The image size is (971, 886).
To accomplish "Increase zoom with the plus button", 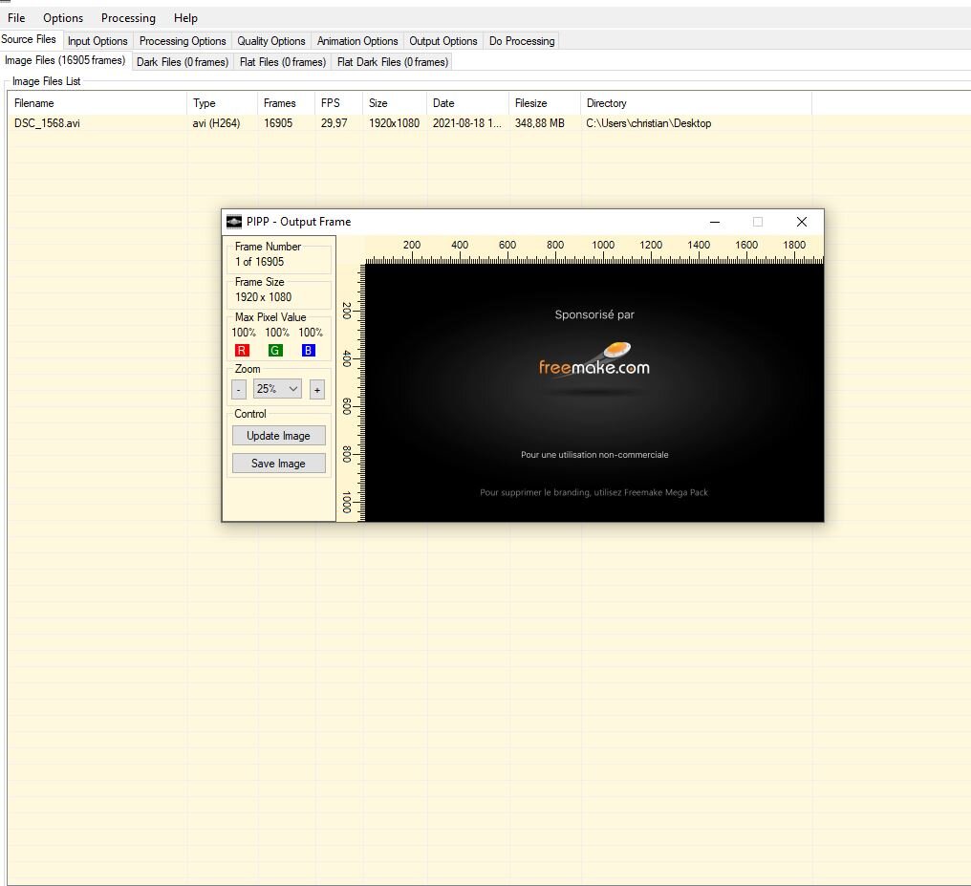I will 317,389.
